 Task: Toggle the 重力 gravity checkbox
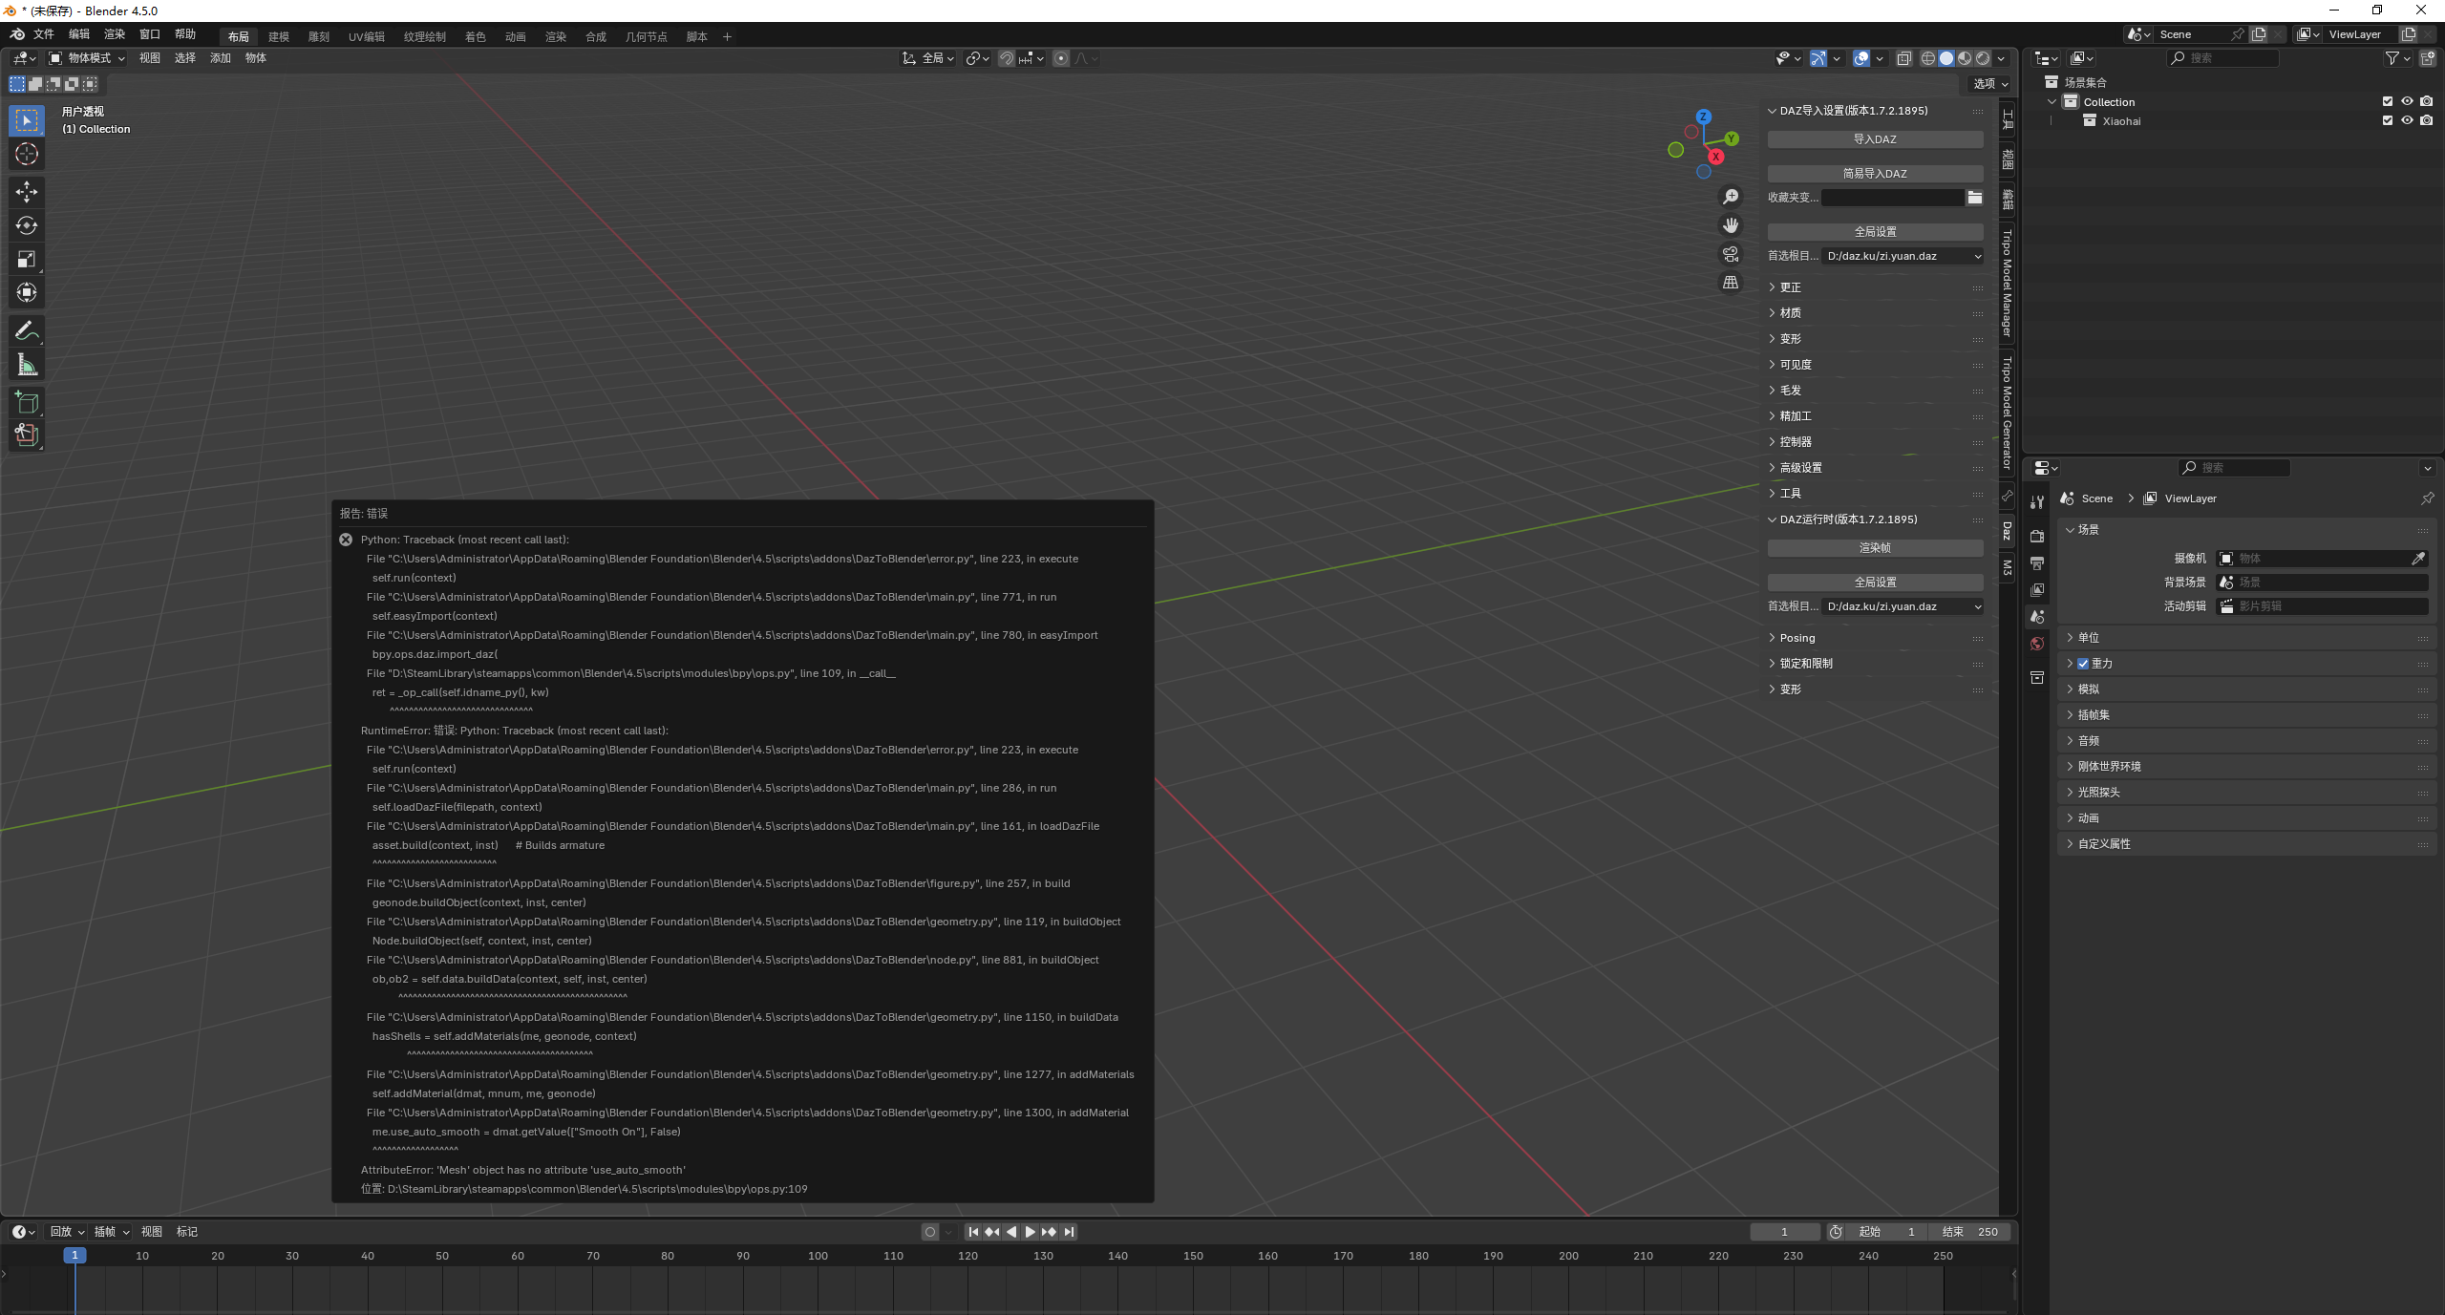[2083, 664]
